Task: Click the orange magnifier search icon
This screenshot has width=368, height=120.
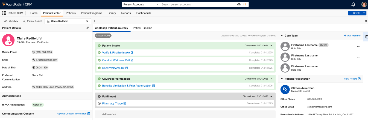Action: pyautogui.click(x=245, y=4)
